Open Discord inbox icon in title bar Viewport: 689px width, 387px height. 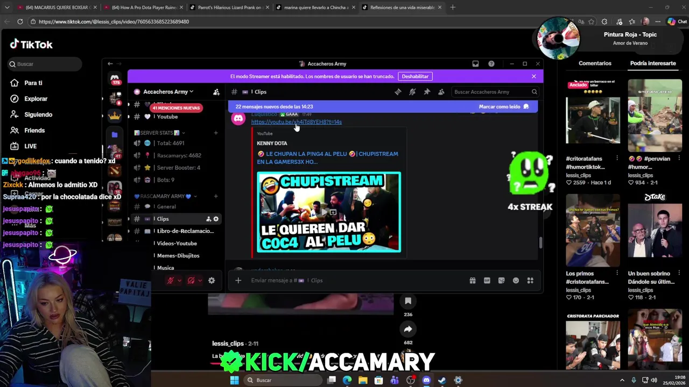(475, 63)
